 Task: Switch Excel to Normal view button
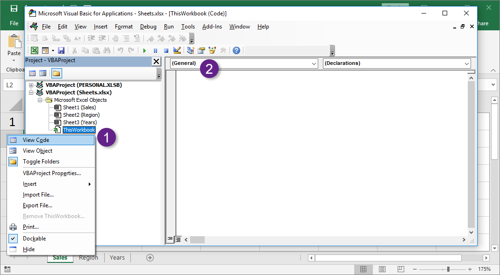363,269
